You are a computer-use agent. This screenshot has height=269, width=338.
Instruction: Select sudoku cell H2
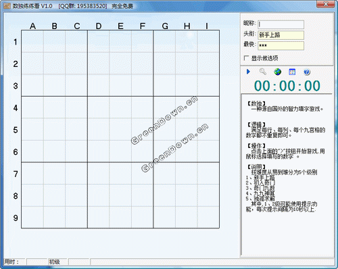coord(187,63)
